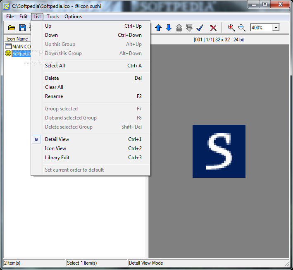Choose Up from the List menu
Image resolution: width=293 pixels, height=270 pixels.
point(91,26)
